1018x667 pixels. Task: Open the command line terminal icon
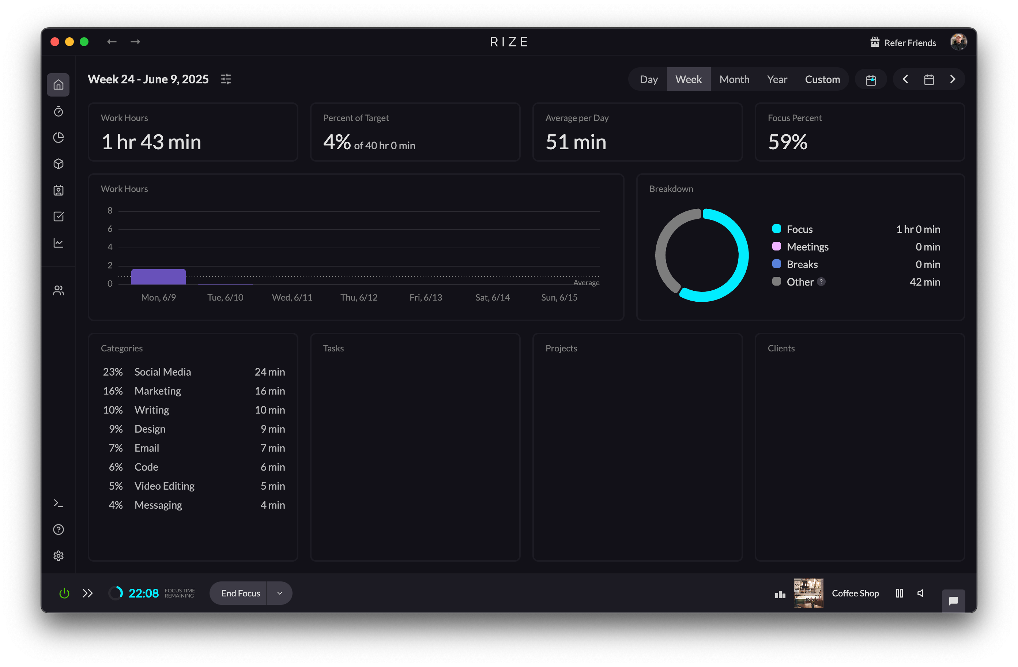[x=59, y=504]
